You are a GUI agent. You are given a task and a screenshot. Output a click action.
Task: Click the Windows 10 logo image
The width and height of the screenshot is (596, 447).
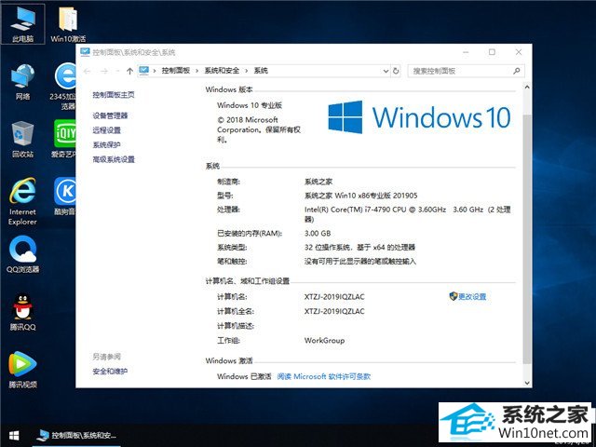point(419,117)
